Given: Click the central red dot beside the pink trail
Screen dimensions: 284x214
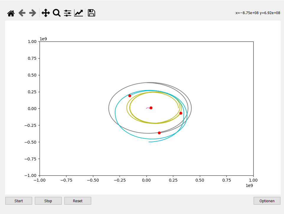Looking at the screenshot, I should coord(151,108).
